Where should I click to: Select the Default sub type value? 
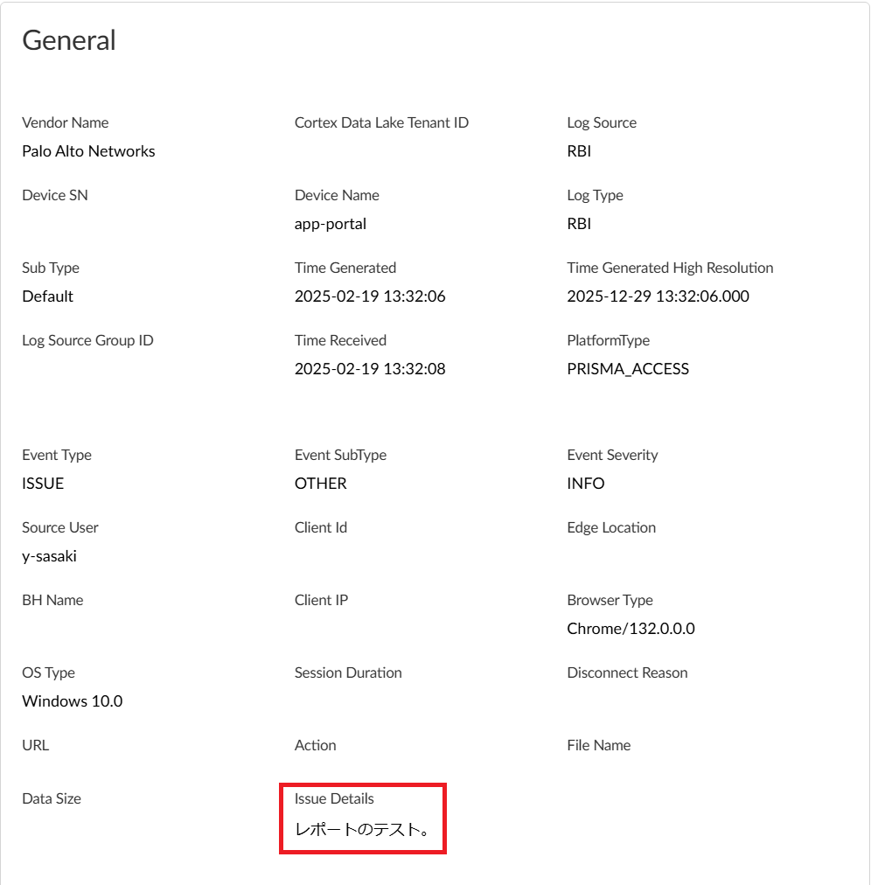click(48, 296)
